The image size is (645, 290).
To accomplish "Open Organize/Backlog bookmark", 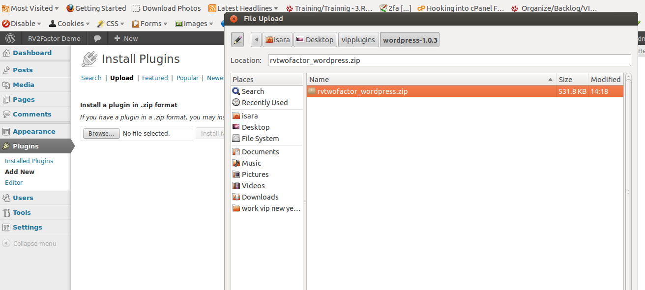I will click(554, 8).
